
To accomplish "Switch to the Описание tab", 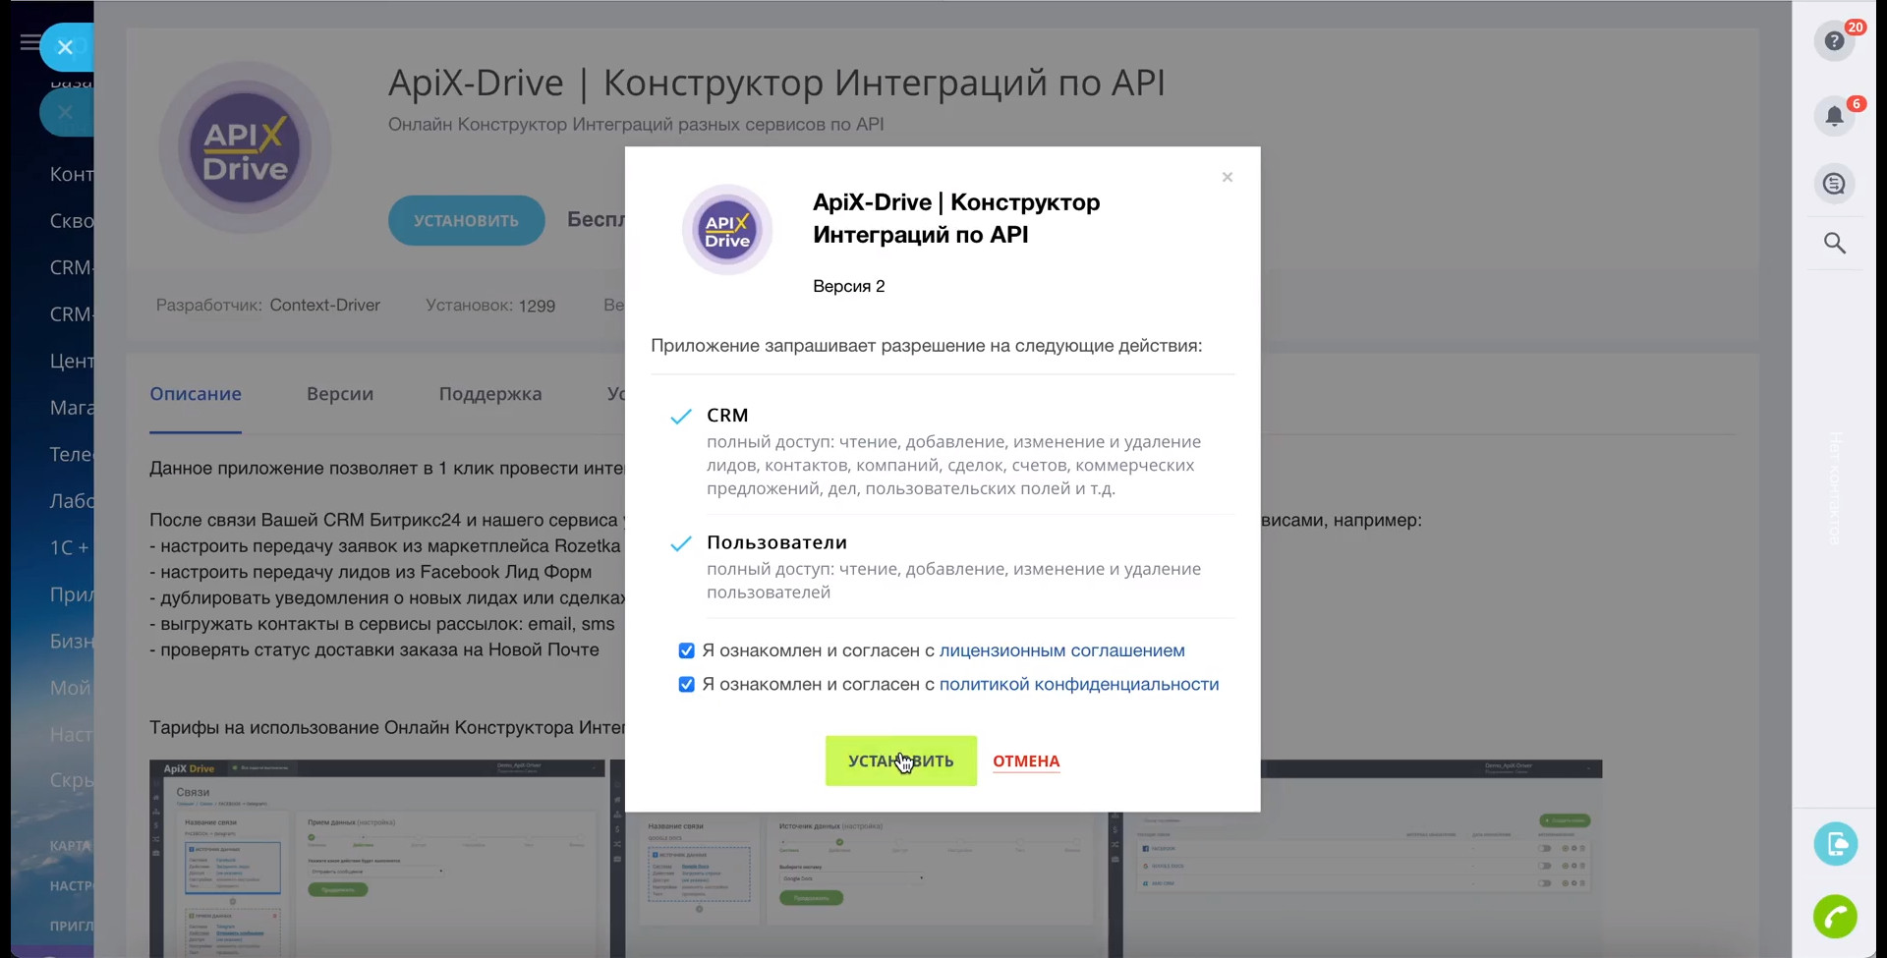I will point(196,394).
